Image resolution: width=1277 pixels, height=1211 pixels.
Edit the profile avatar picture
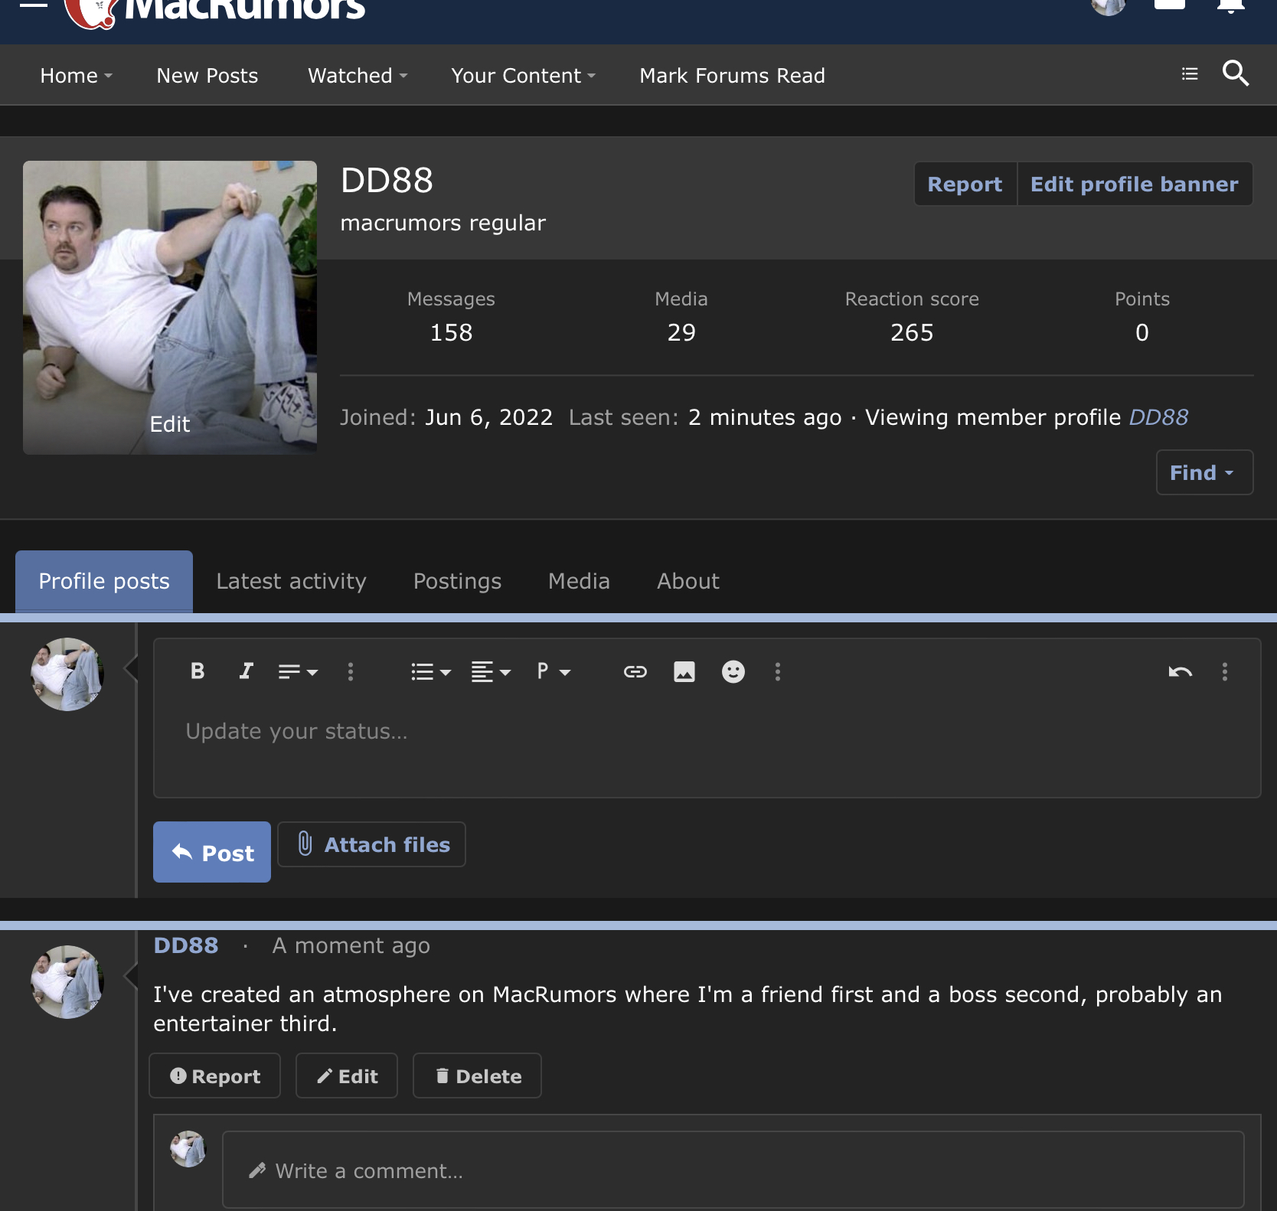click(x=170, y=424)
